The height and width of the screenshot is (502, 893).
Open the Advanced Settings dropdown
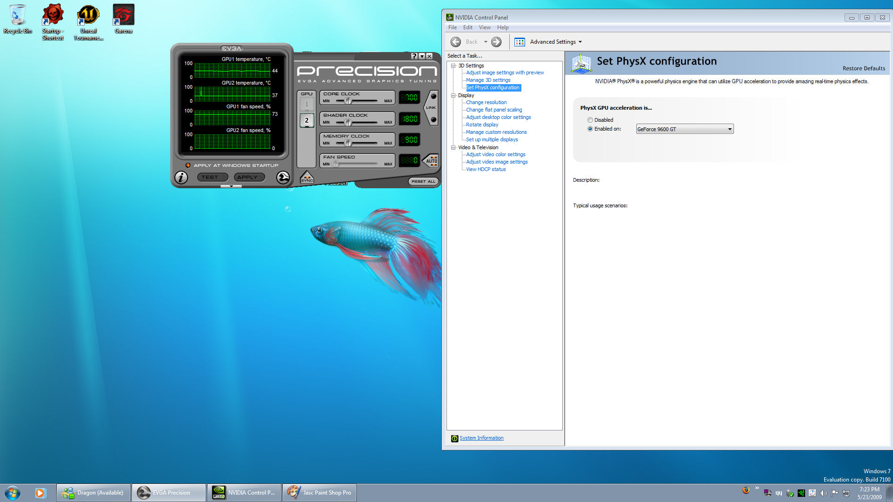click(x=556, y=42)
